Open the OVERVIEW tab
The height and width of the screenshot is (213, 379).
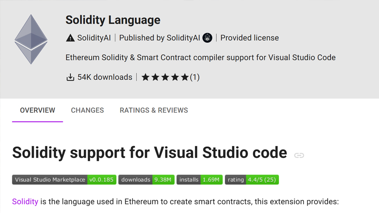[37, 110]
